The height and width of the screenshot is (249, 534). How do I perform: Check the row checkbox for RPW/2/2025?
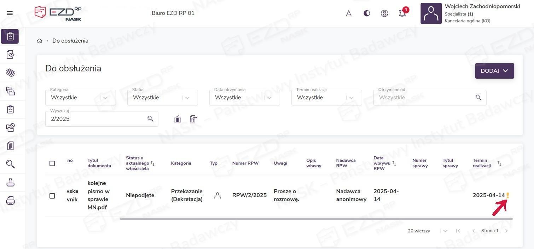[52, 196]
